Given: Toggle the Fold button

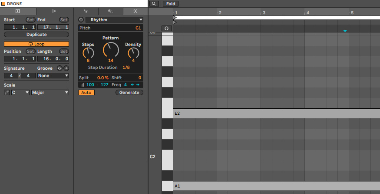Looking at the screenshot, I should [171, 3].
